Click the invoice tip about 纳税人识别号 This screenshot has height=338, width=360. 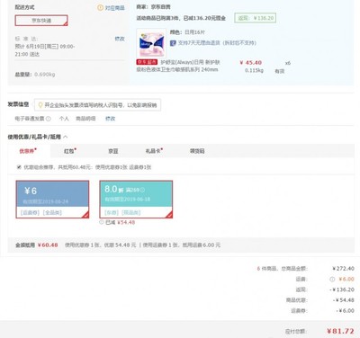(97, 105)
